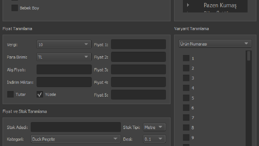The width and height of the screenshot is (259, 146).
Task: Open the Vergi dropdown
Action: 64,45
